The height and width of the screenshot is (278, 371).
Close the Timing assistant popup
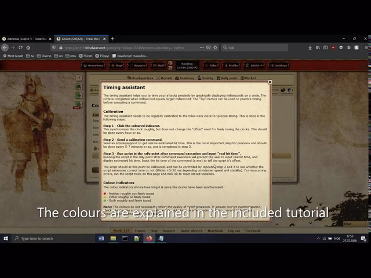270,82
